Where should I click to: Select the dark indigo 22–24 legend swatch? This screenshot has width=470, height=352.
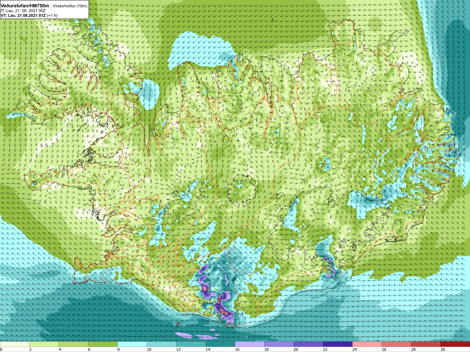[x=338, y=344]
